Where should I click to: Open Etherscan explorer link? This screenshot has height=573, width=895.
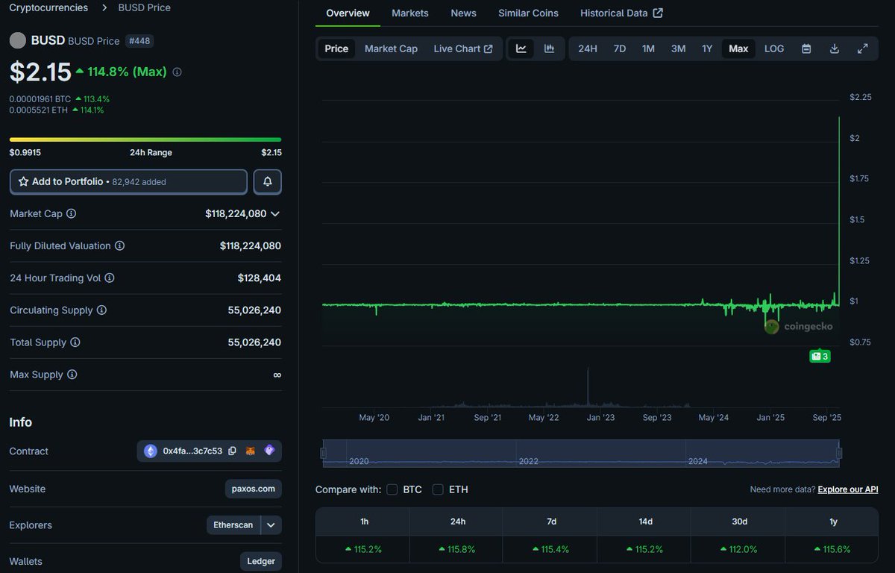point(233,525)
